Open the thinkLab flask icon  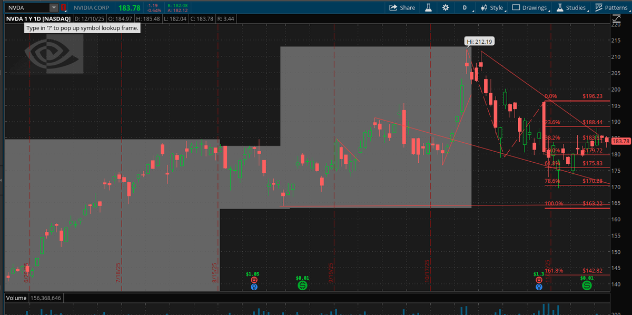click(429, 7)
